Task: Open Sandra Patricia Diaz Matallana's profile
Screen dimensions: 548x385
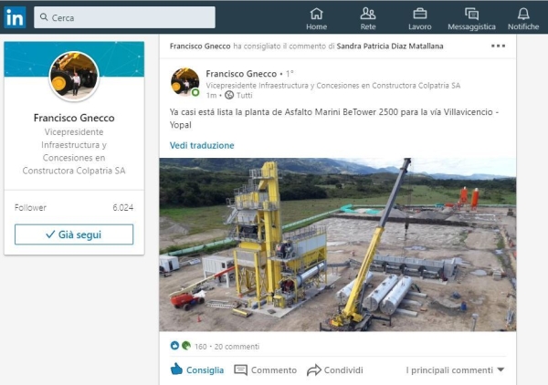Action: click(x=390, y=47)
